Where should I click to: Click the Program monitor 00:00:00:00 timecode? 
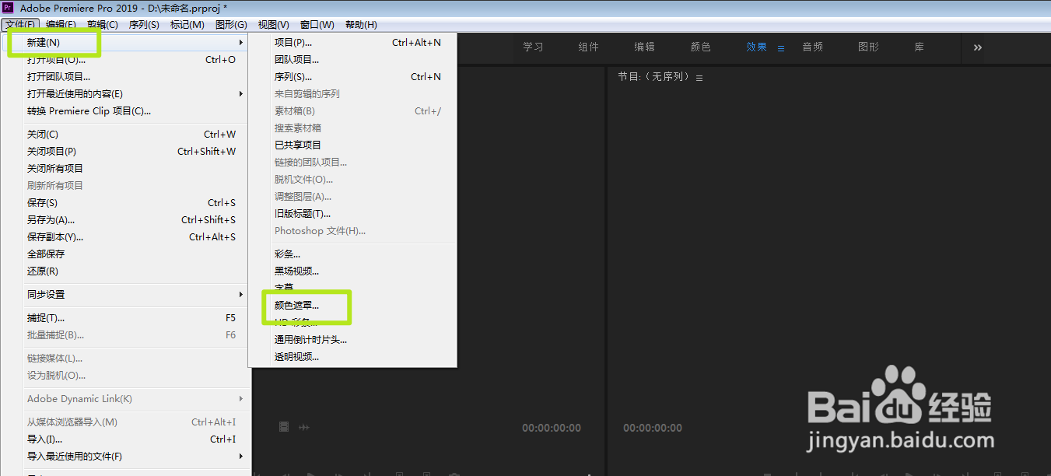[653, 428]
